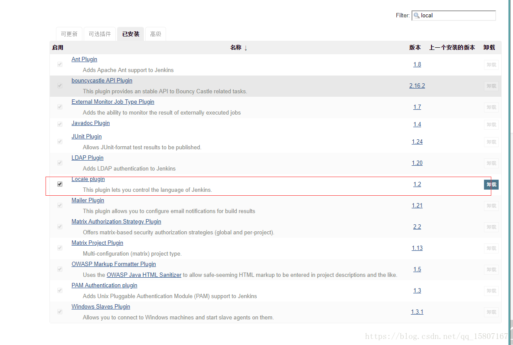Toggle PAM Authentication plugin checkbox
Screen dimensions: 513x345
coord(60,290)
